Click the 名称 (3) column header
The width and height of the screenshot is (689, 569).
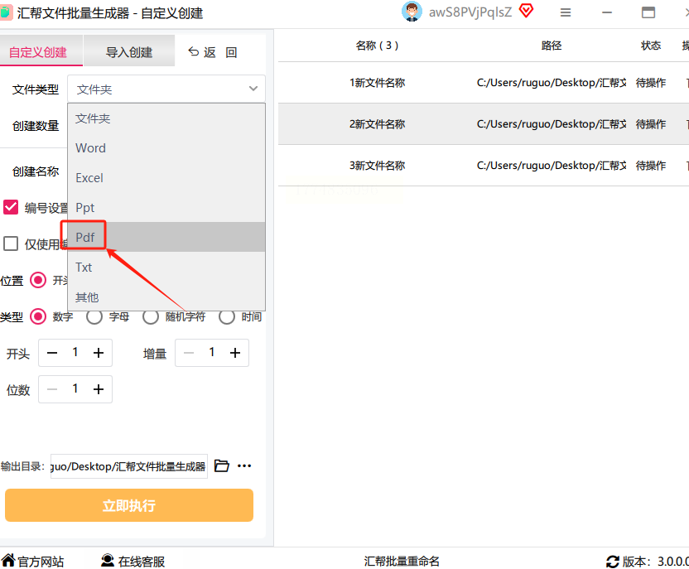[377, 46]
